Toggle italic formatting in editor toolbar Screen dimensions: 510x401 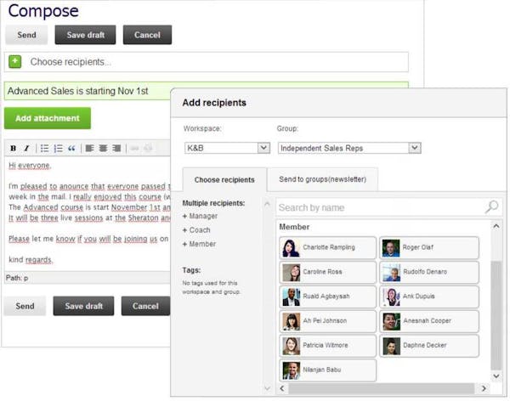26,149
